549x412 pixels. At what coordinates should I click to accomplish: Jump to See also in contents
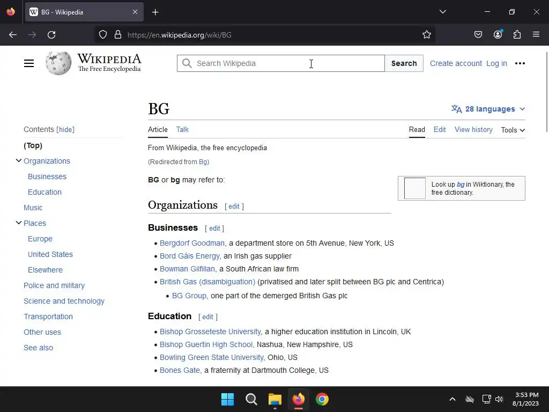[38, 348]
